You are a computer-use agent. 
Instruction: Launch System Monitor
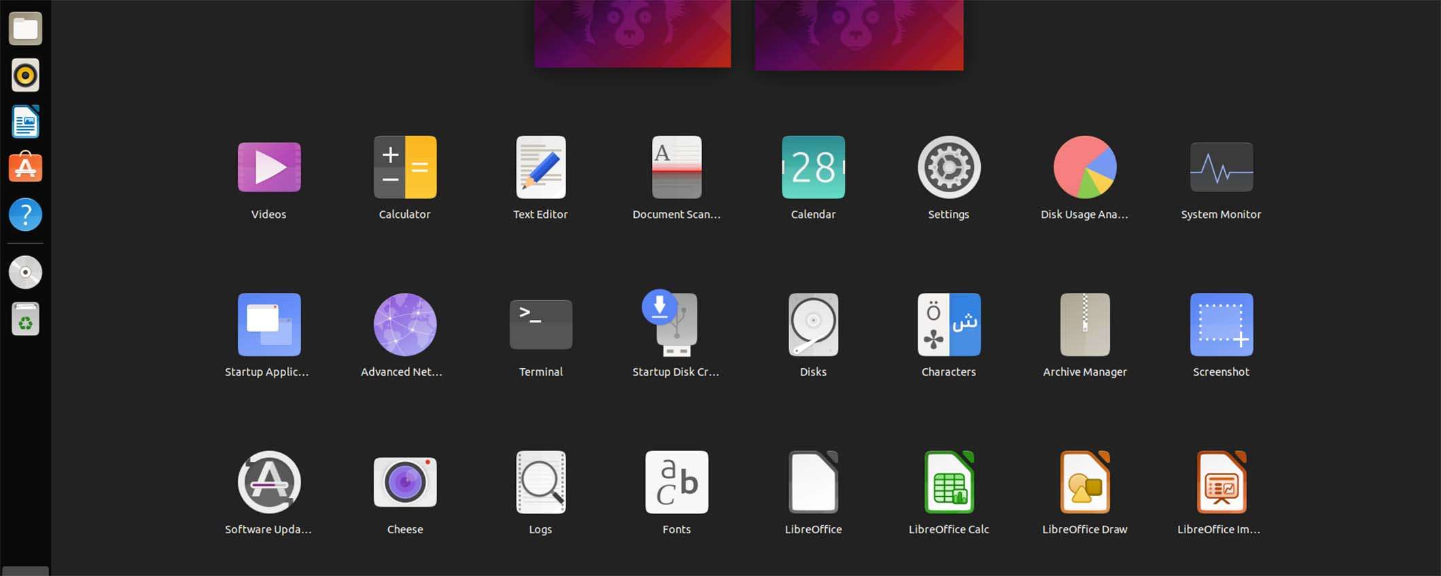coord(1221,168)
